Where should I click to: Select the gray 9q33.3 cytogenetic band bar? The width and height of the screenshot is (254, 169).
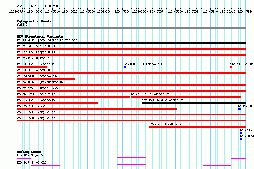pos(131,28)
